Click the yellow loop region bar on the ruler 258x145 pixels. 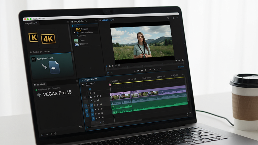click(147, 81)
